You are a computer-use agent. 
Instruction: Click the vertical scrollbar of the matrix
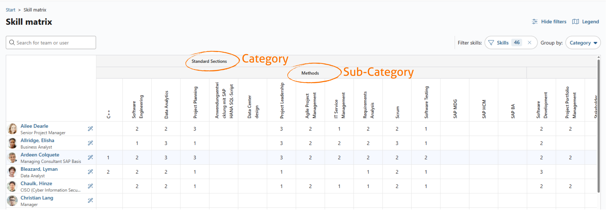point(599,126)
